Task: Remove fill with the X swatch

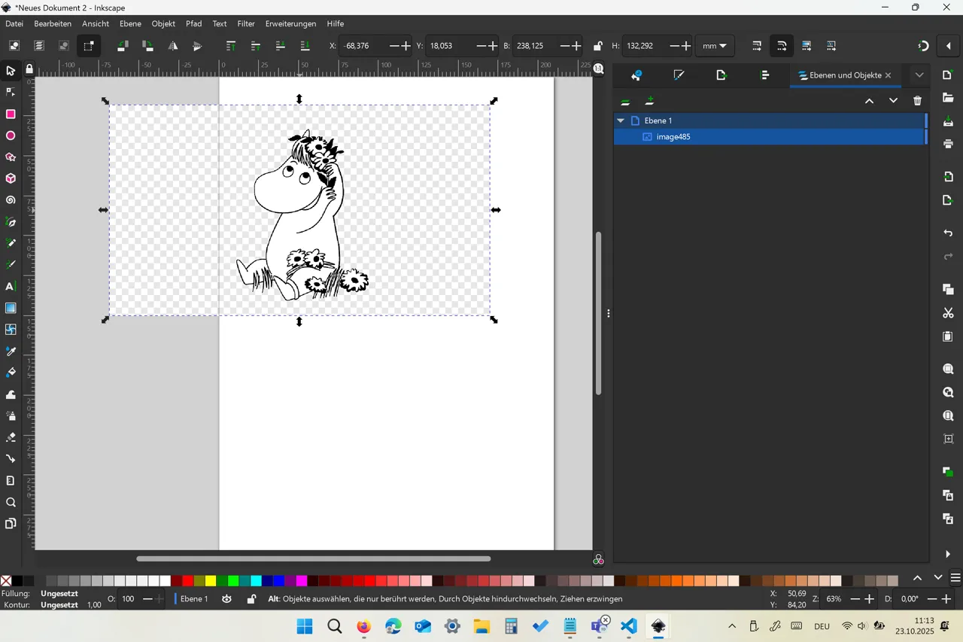Action: click(6, 581)
